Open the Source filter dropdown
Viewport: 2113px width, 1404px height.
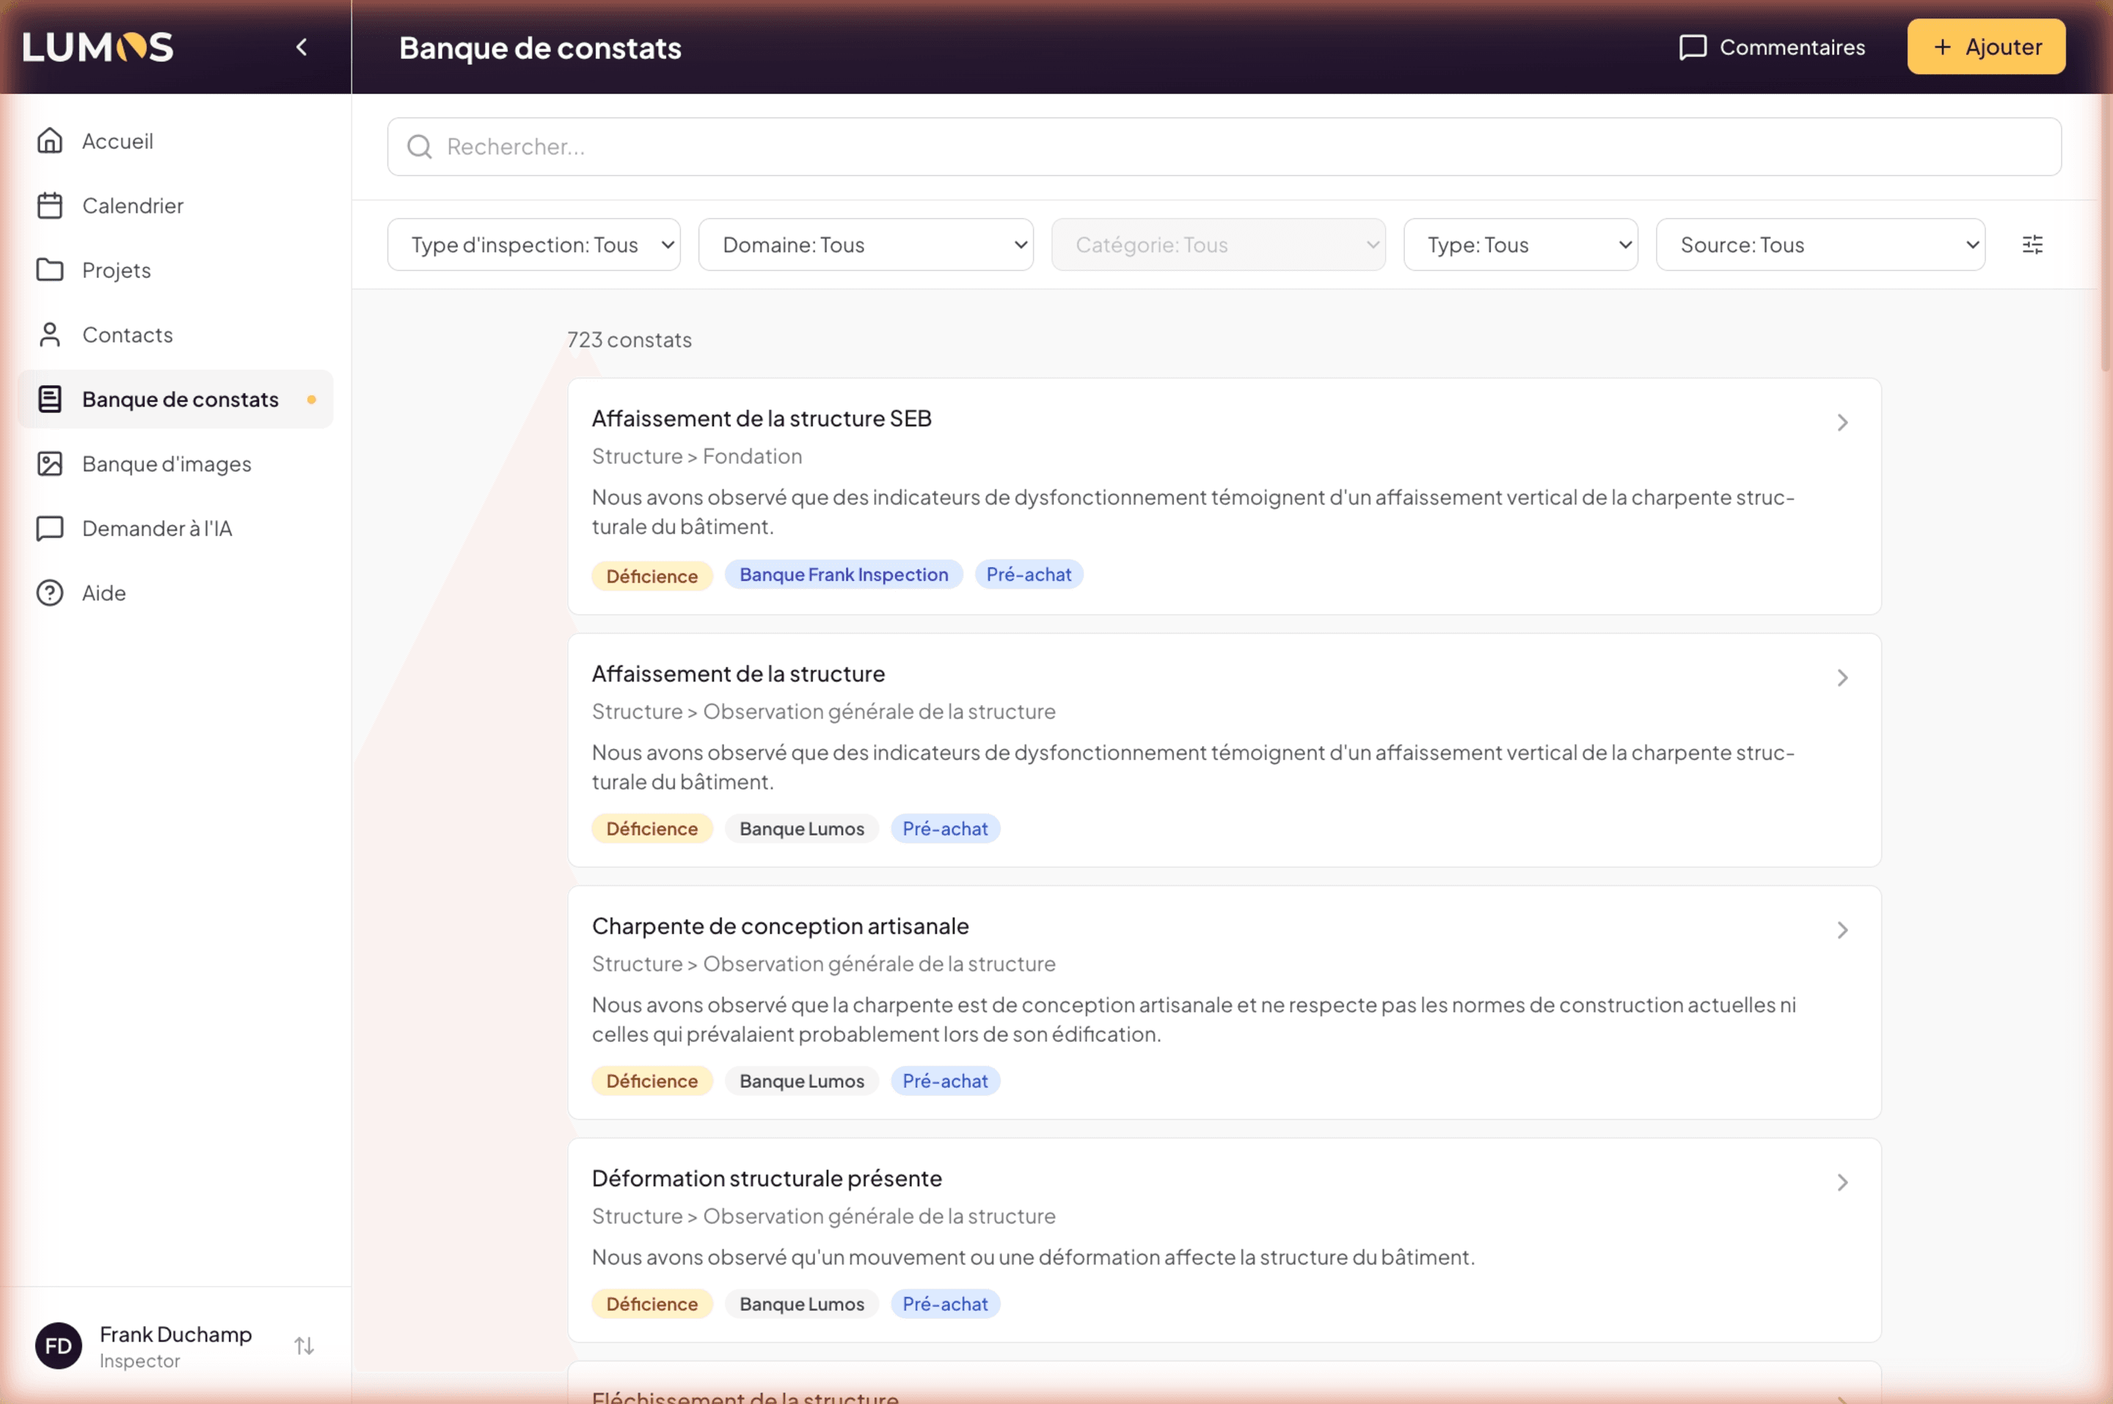(x=1820, y=244)
